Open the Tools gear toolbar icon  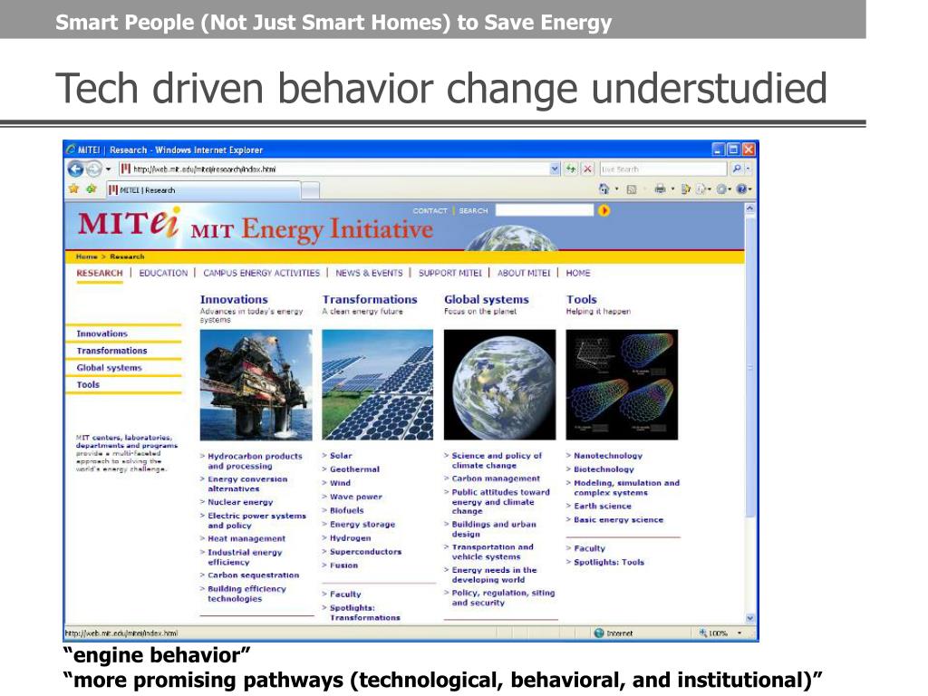721,189
